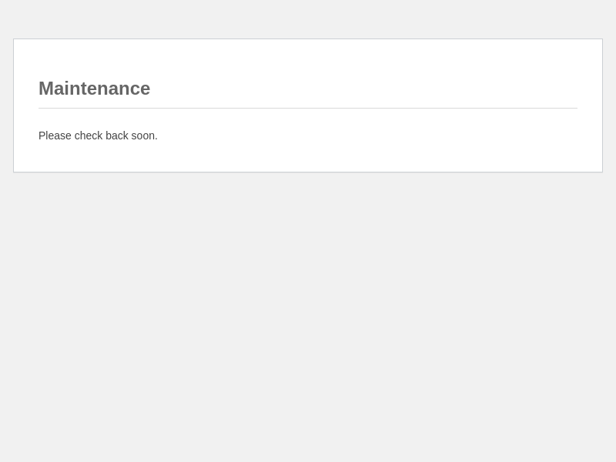The width and height of the screenshot is (616, 462).
Task: Click the top border of the white panel
Action: tap(308, 38)
